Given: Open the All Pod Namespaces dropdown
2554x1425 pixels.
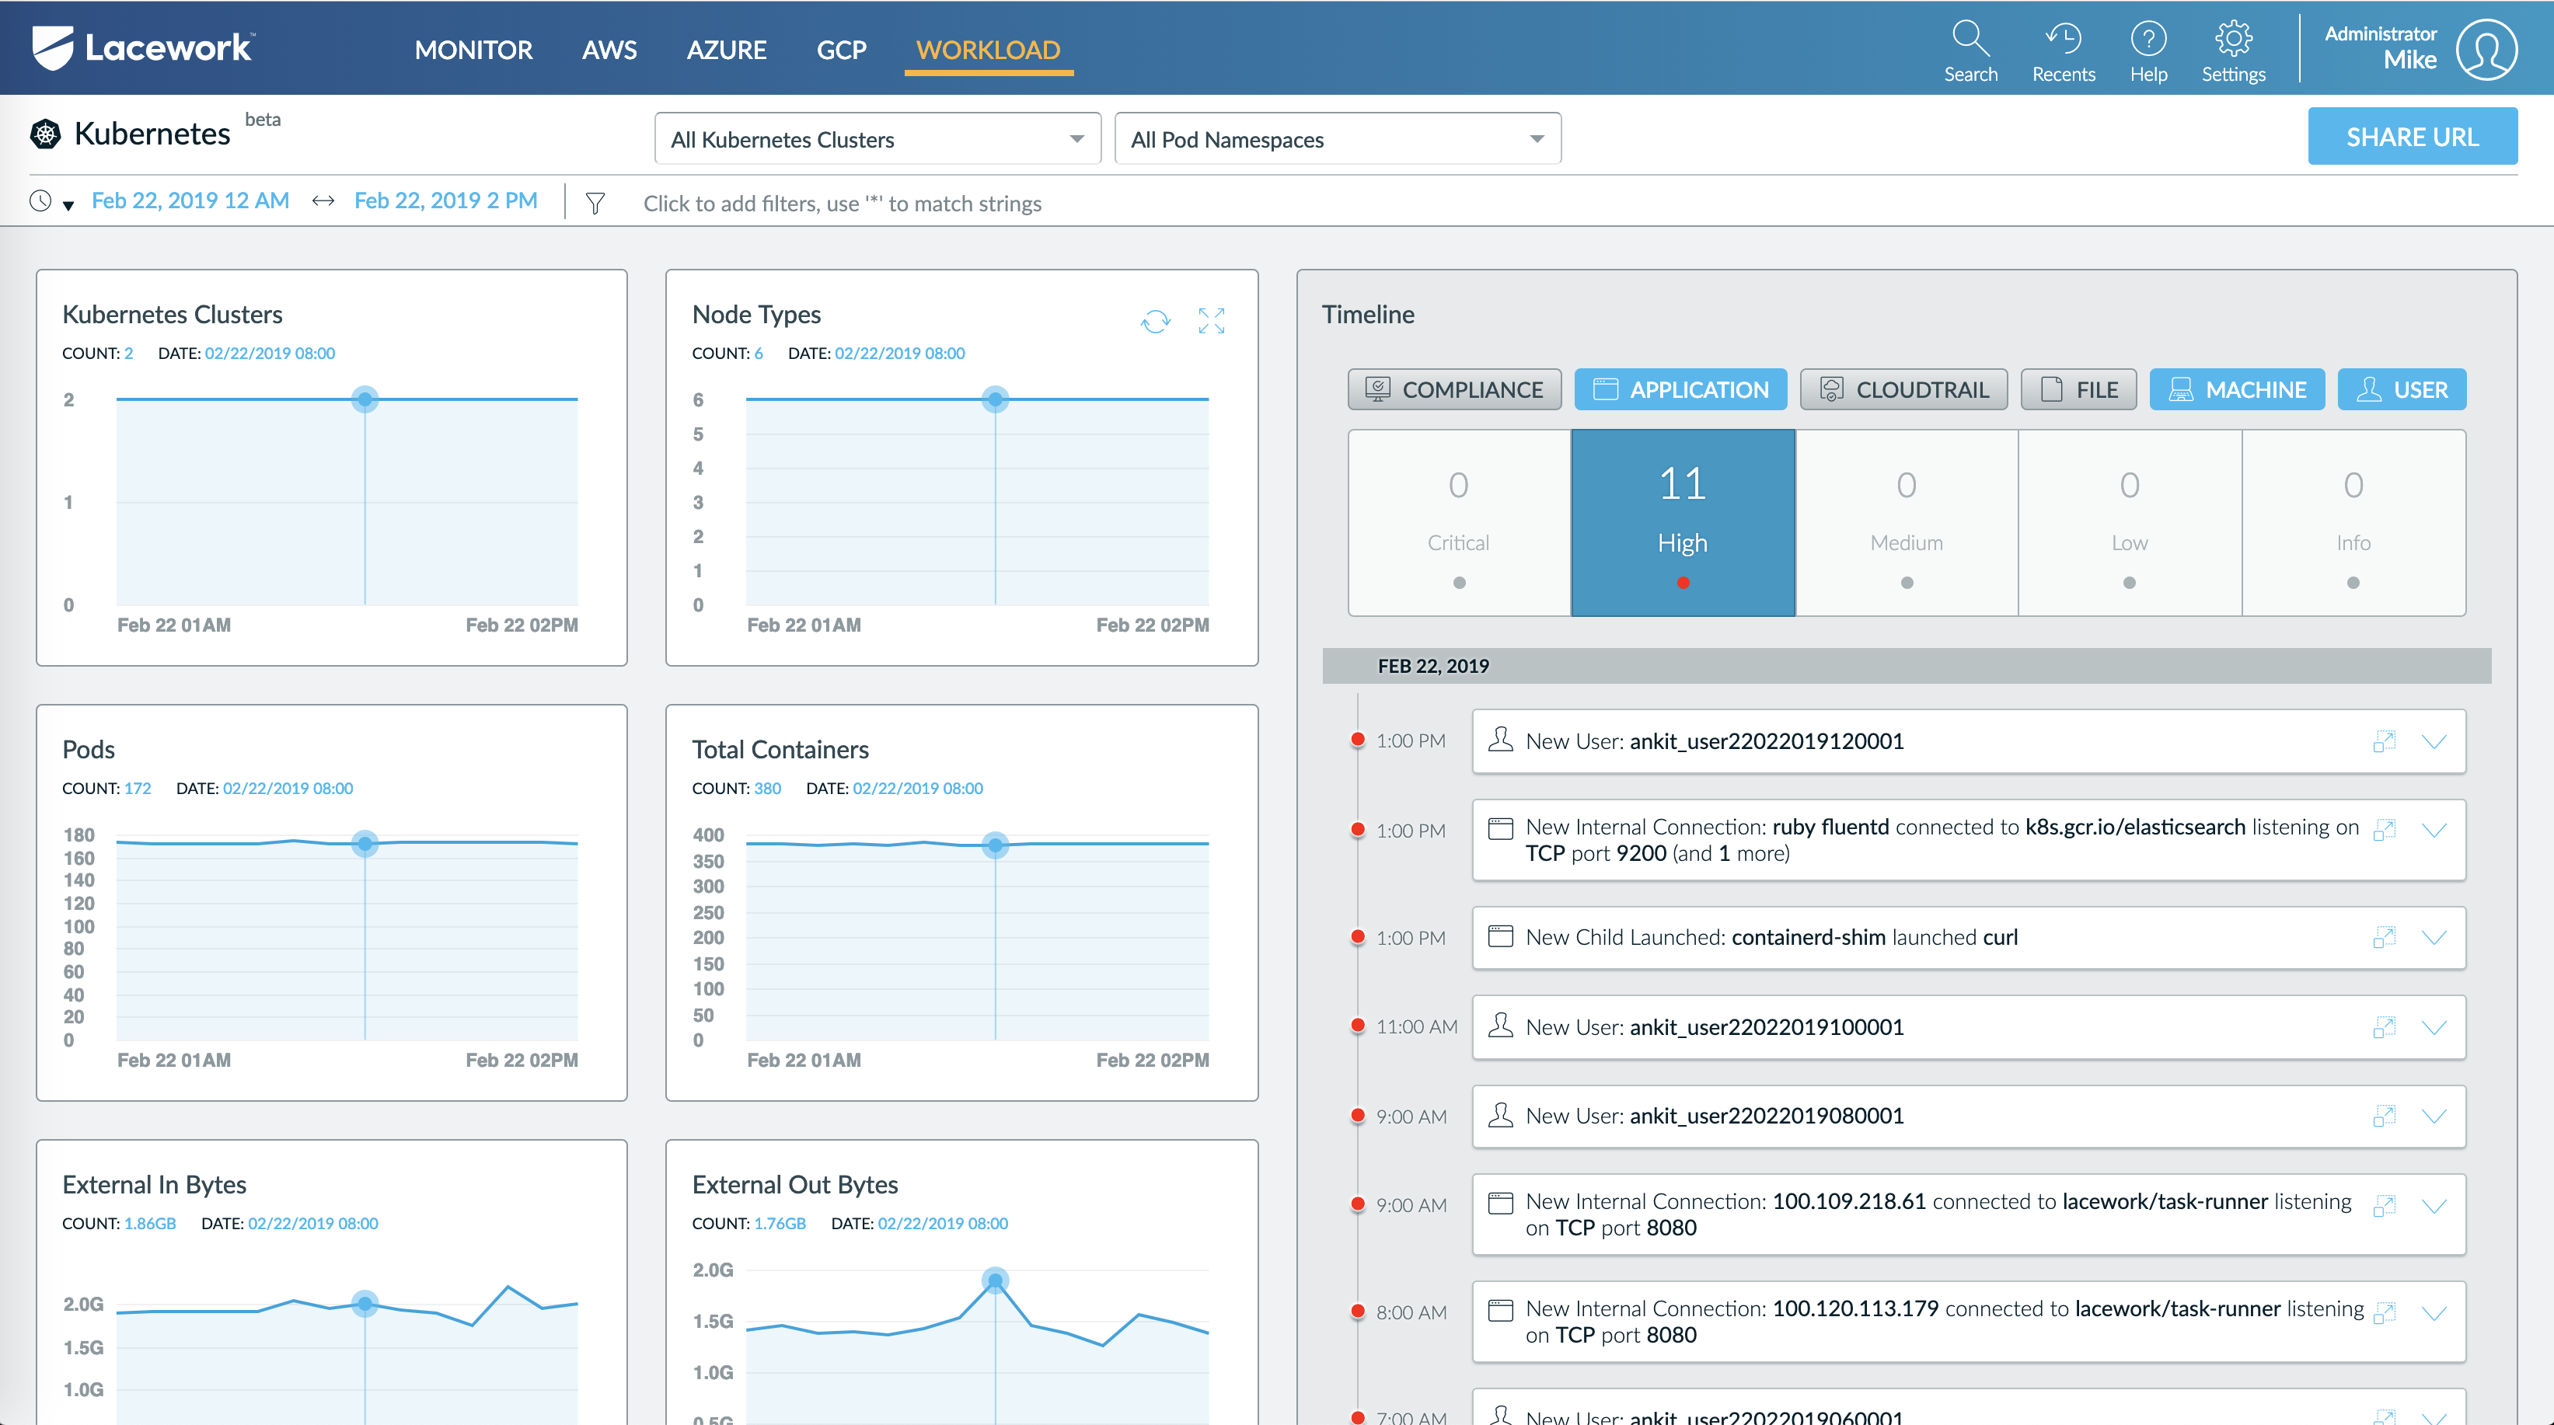Looking at the screenshot, I should 1338,139.
